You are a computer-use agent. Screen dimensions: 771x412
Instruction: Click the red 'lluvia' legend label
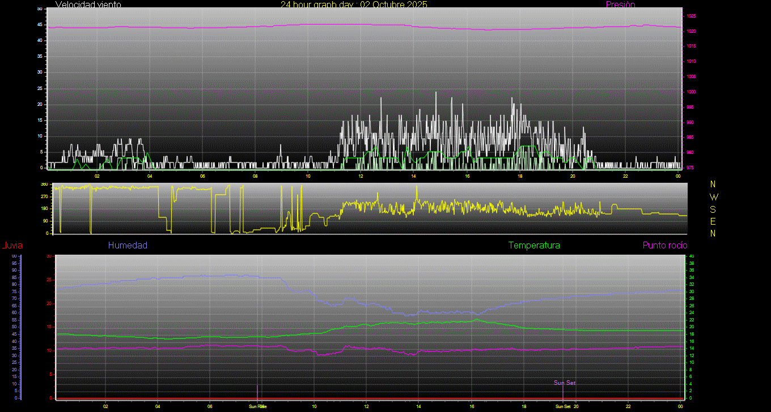point(12,245)
